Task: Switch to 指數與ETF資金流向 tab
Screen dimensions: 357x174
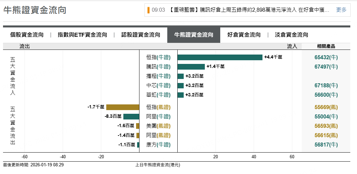Action: pyautogui.click(x=82, y=35)
